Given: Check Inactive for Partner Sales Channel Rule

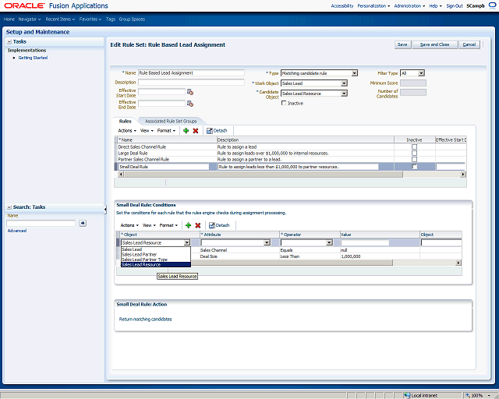Looking at the screenshot, I should [414, 159].
